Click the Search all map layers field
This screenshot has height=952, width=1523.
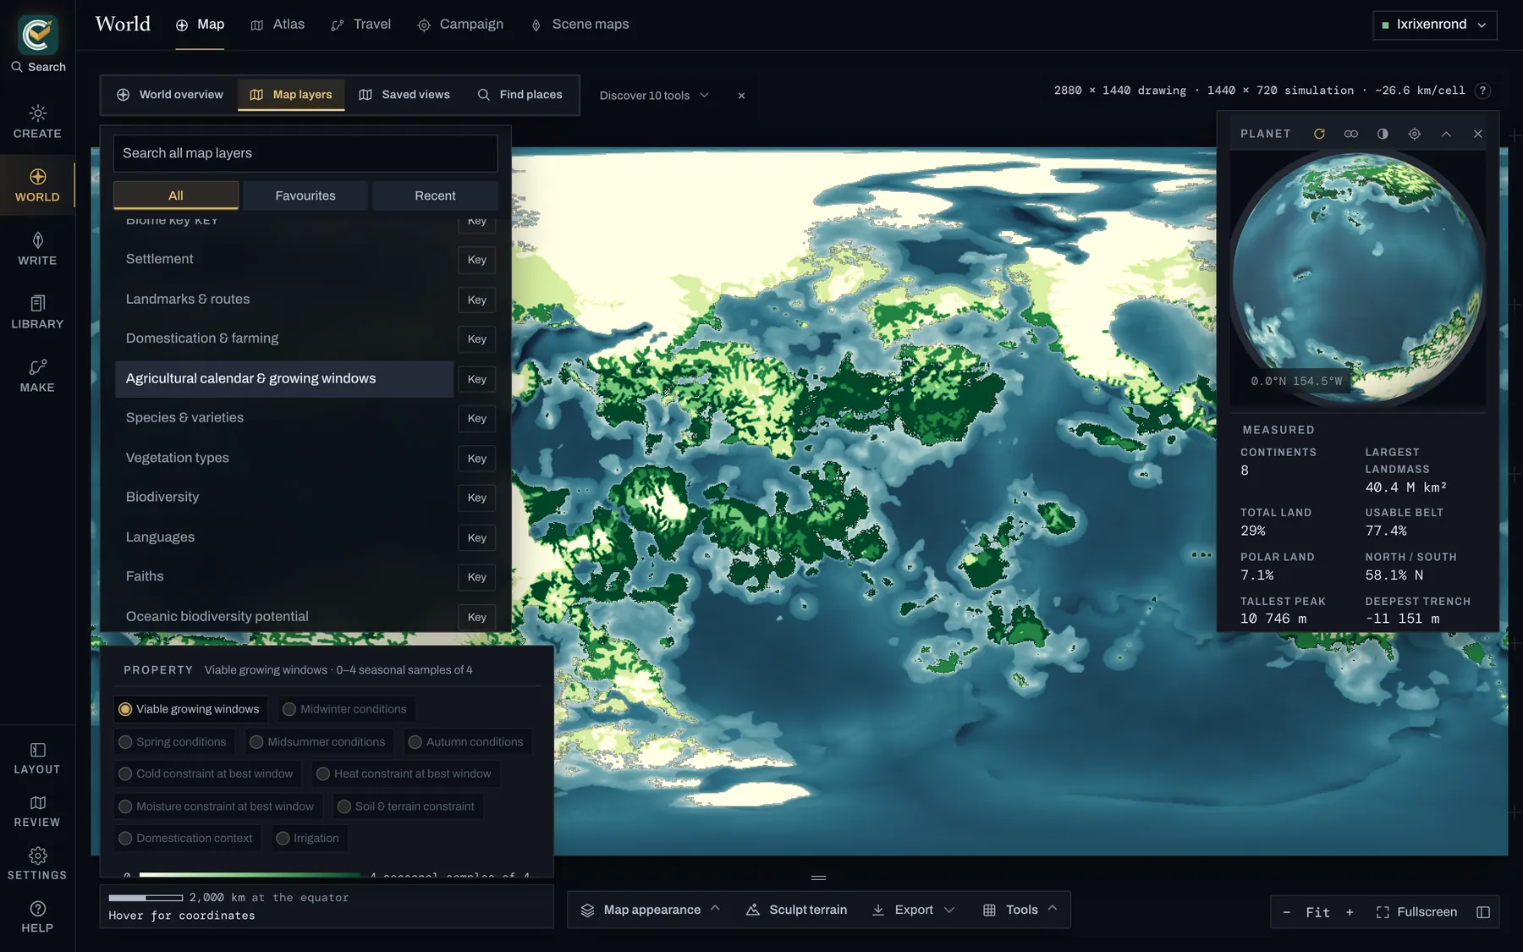click(305, 153)
